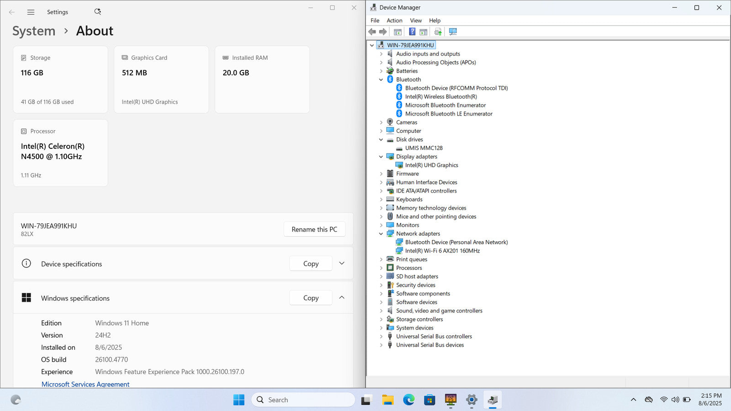Expand the Device specifications section chevron
The width and height of the screenshot is (731, 411).
(x=342, y=263)
